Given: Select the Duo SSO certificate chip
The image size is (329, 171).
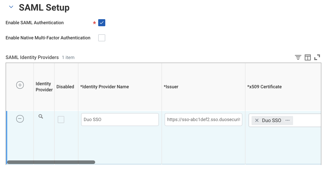Looking at the screenshot, I should coord(272,120).
